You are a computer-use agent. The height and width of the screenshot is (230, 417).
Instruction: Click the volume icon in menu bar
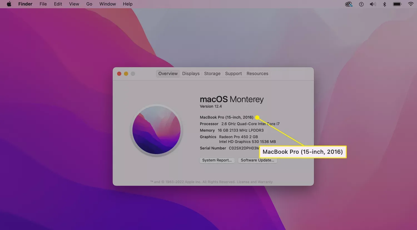point(373,4)
